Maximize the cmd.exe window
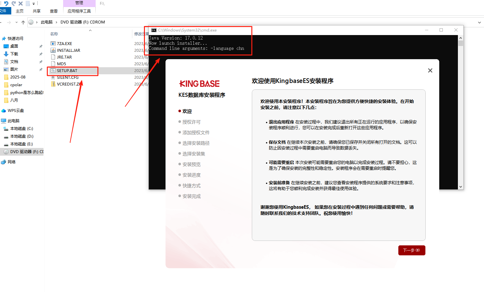484x292 pixels. [x=441, y=30]
